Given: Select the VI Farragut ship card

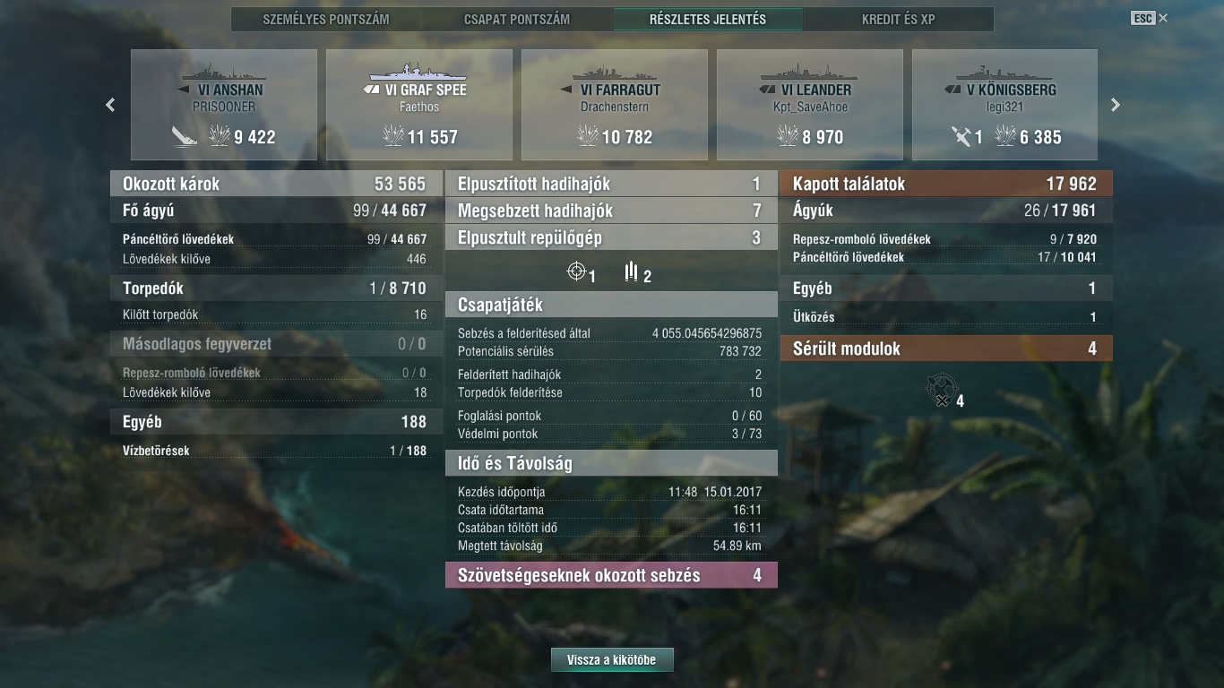Looking at the screenshot, I should (615, 105).
